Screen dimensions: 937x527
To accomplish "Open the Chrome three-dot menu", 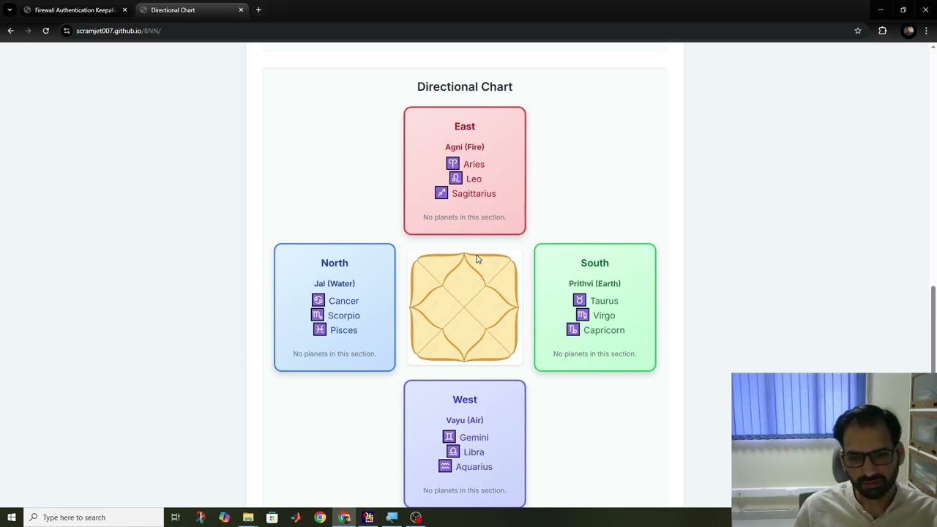I will pos(926,31).
